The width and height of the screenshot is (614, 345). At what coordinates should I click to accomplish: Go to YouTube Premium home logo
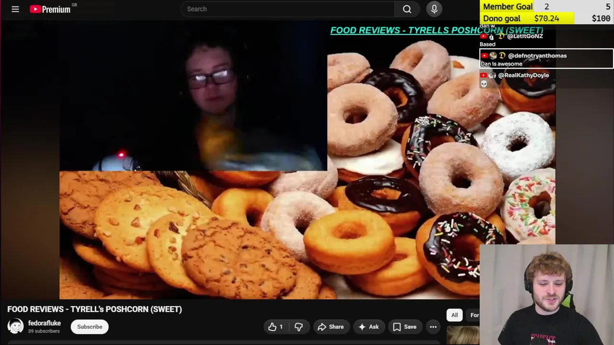click(50, 9)
